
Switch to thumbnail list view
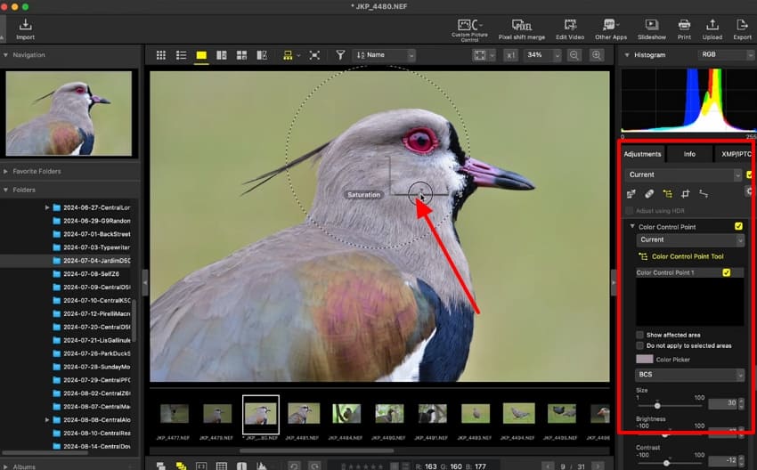tap(181, 55)
